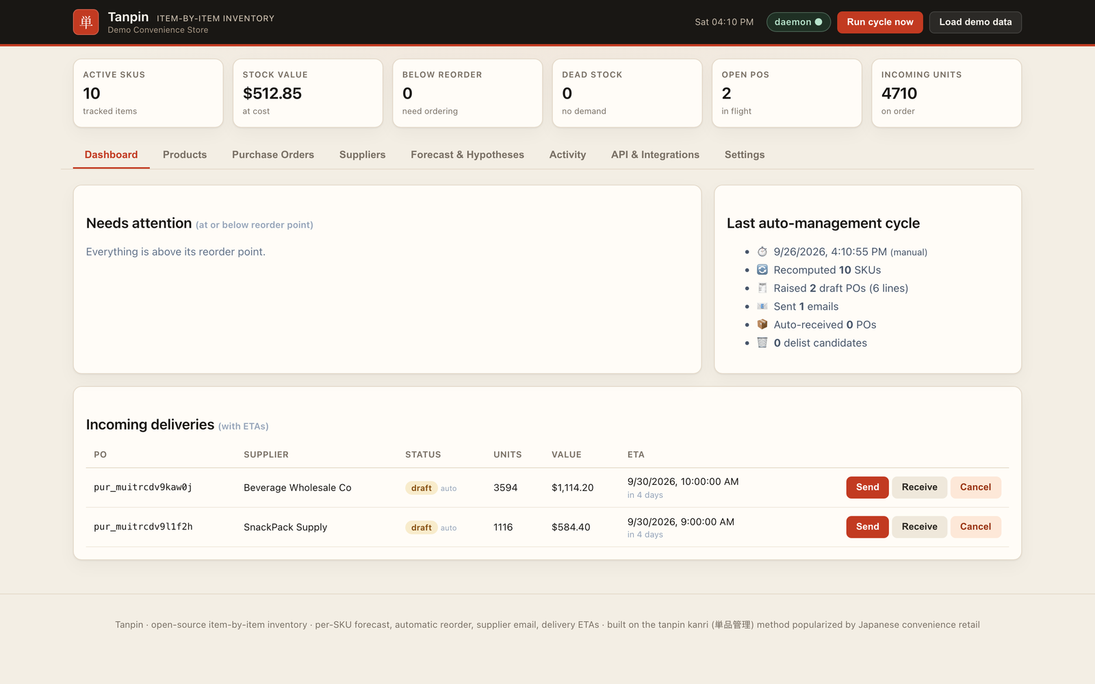This screenshot has height=684, width=1095.
Task: Click the trash icon beside delist candidates
Action: pos(762,343)
